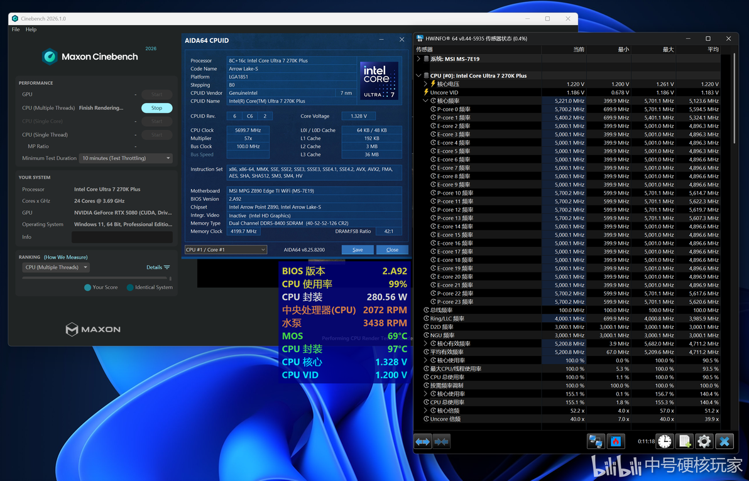
Task: Click the expand columns arrows icon in HWiNFO
Action: [x=422, y=441]
